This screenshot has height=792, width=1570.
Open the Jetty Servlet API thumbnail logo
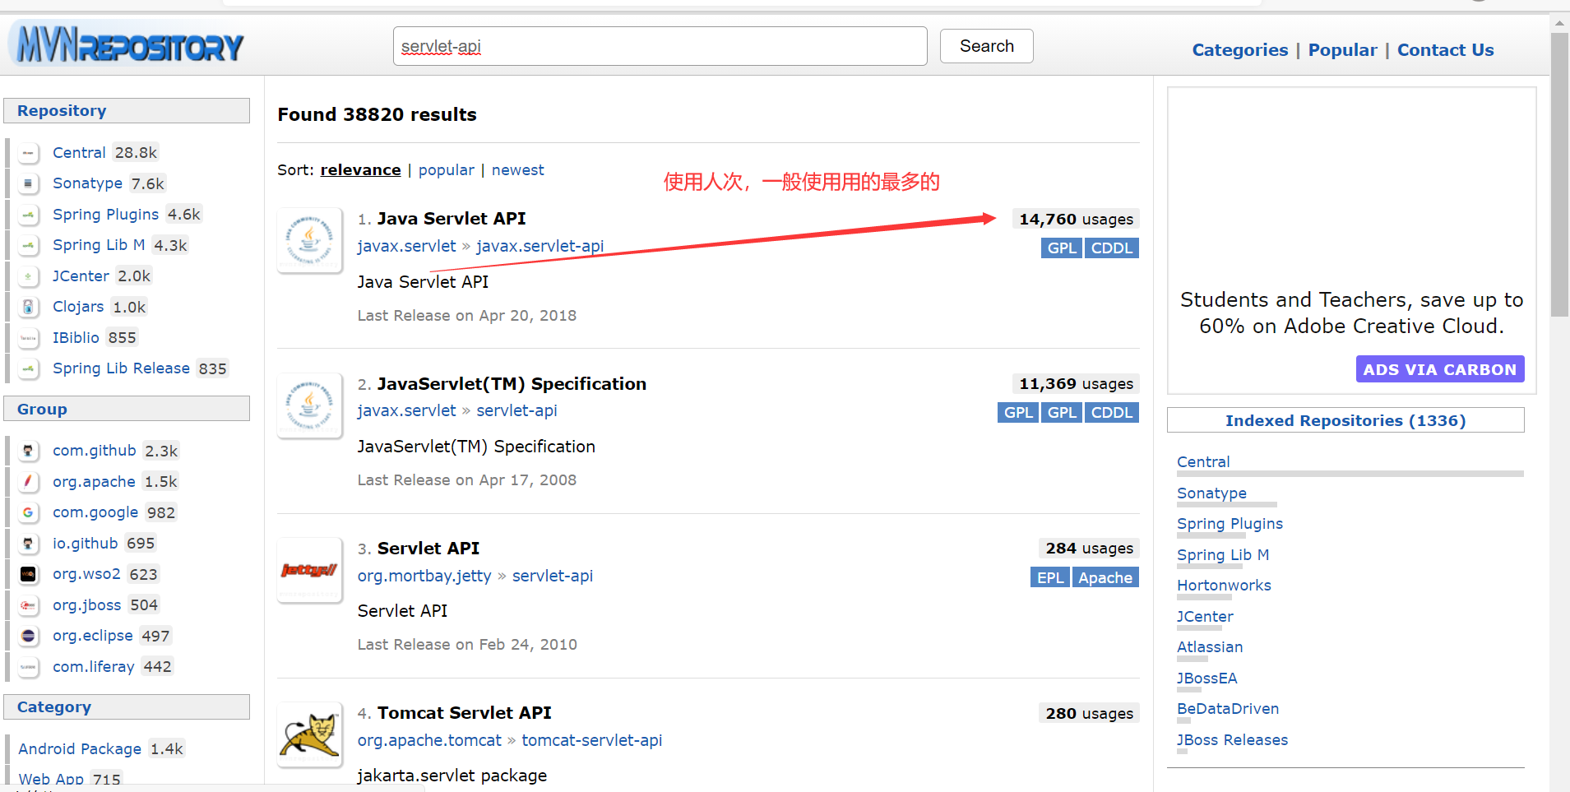pyautogui.click(x=309, y=570)
